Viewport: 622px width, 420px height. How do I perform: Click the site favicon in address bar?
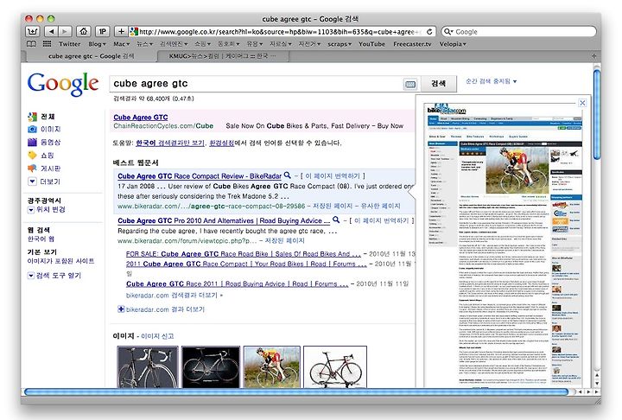pos(134,31)
